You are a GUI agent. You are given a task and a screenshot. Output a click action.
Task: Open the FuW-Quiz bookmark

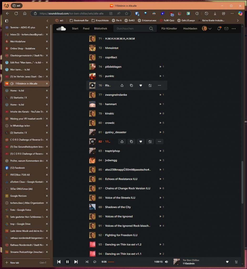tap(167, 20)
